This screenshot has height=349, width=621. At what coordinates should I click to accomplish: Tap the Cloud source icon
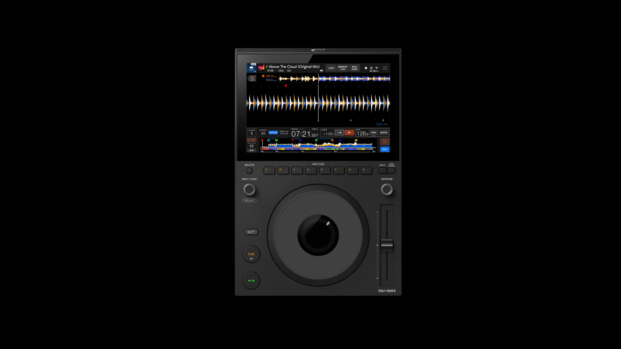point(251,68)
